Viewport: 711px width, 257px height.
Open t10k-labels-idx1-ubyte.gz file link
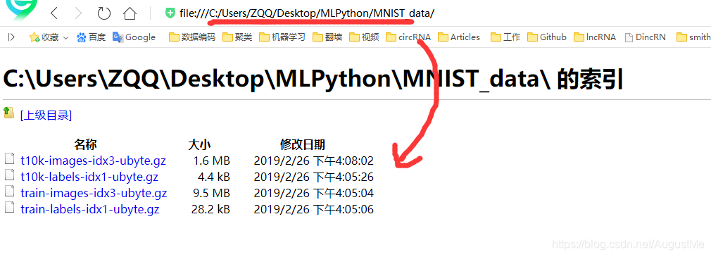(x=89, y=177)
